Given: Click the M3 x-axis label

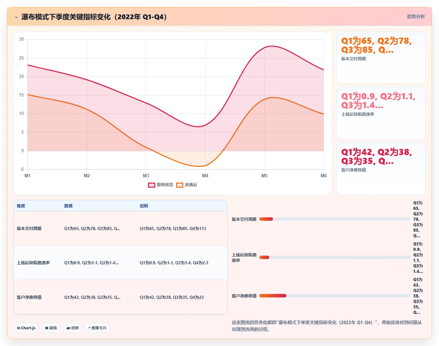Looking at the screenshot, I should [x=146, y=176].
